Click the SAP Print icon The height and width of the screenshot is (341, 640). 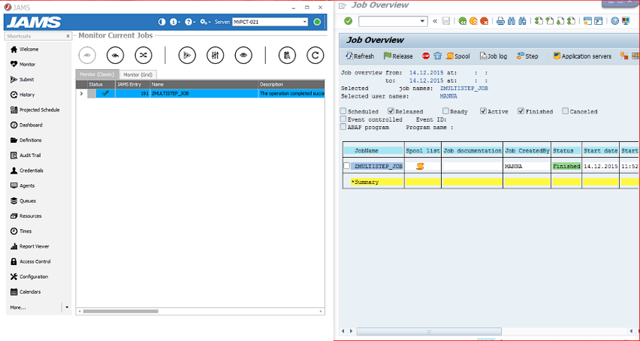[x=500, y=21]
